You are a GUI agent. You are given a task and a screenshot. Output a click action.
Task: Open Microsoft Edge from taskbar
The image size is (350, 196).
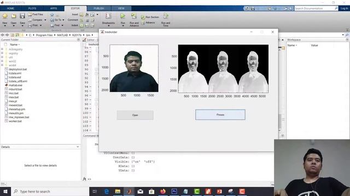click(x=107, y=191)
